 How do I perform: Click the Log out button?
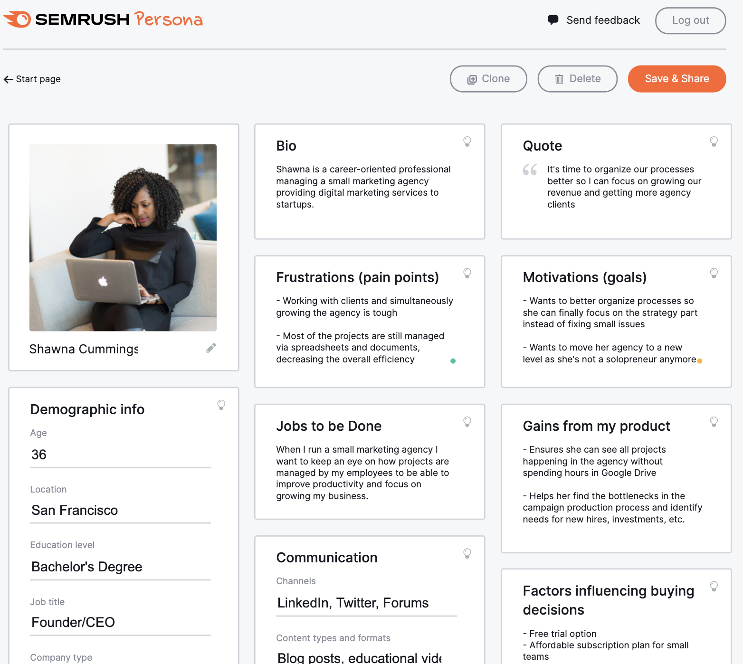690,20
